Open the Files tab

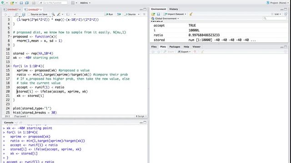click(154, 47)
